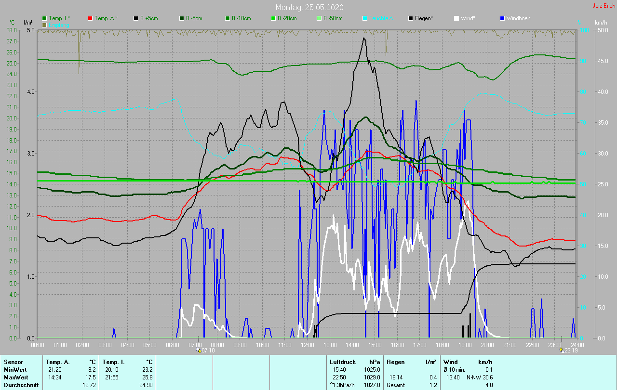This screenshot has width=617, height=390.
Task: Click the white Wind* legend square
Action: pos(456,18)
